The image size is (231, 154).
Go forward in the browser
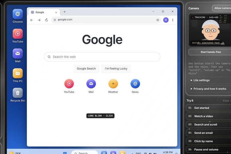(39, 20)
